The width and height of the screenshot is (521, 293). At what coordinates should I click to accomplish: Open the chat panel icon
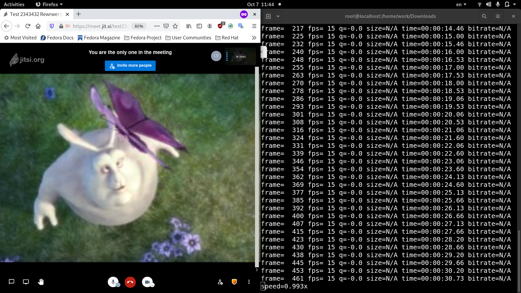11,282
